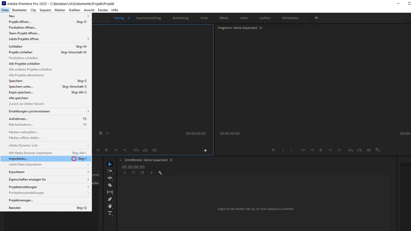Screen dimensions: 411x231
Task: Mark Out point in Program monitor
Action: pos(291,150)
